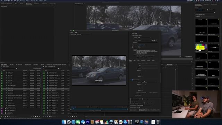Open Slack from the Dock

pyautogui.click(x=121, y=122)
